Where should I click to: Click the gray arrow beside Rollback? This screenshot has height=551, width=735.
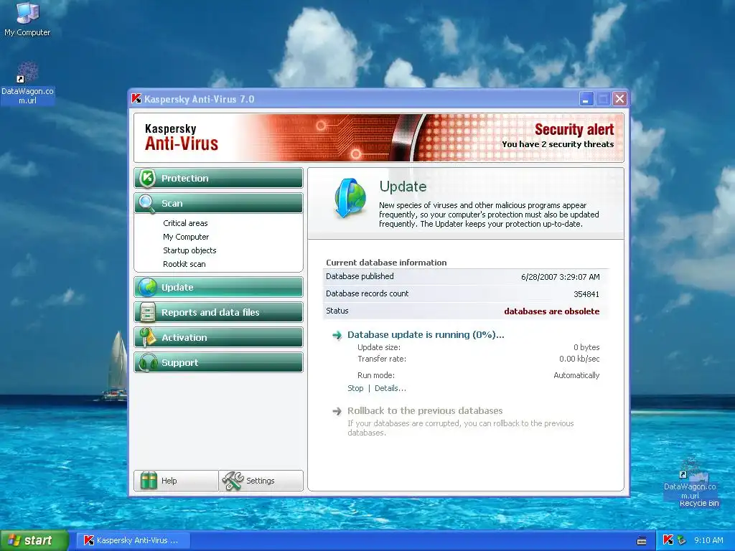pyautogui.click(x=337, y=411)
